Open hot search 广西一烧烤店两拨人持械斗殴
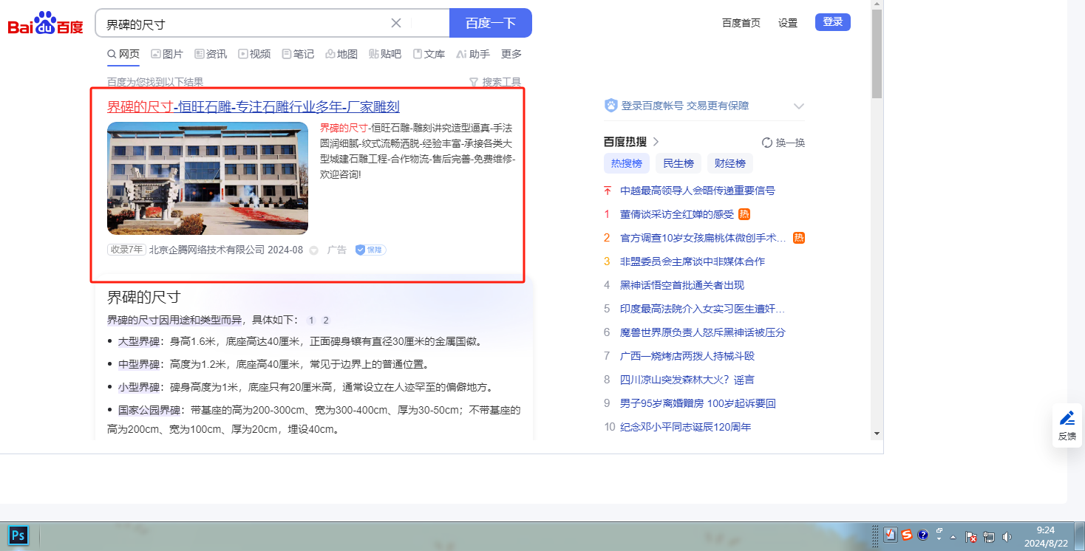This screenshot has height=551, width=1085. pos(687,356)
